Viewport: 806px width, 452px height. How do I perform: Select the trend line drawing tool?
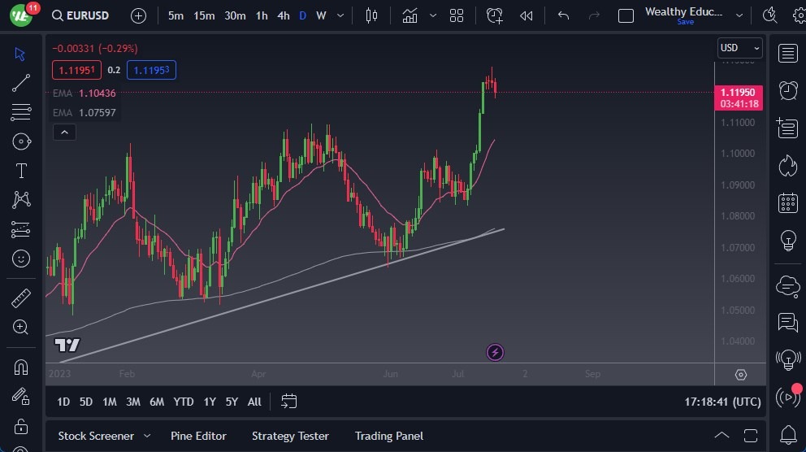coord(21,83)
